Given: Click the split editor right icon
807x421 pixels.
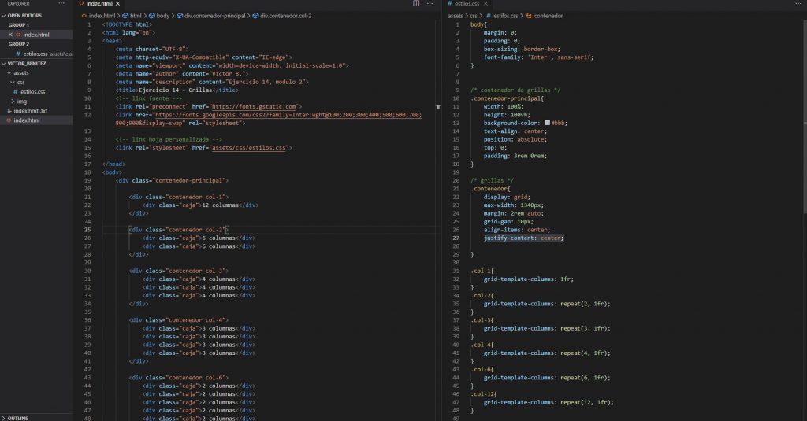Looking at the screenshot, I should coord(416,3).
